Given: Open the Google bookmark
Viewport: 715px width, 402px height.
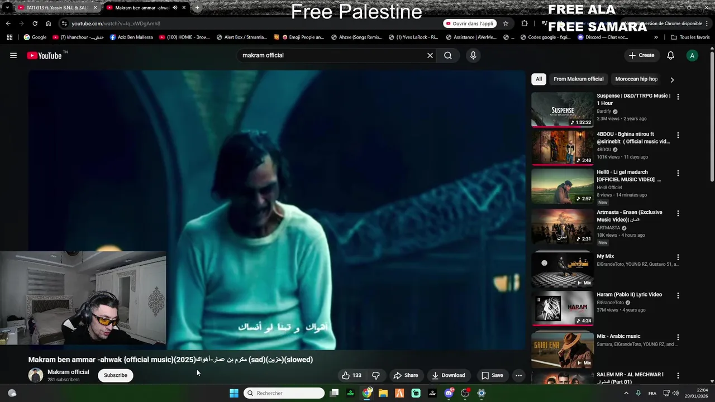Looking at the screenshot, I should point(35,37).
